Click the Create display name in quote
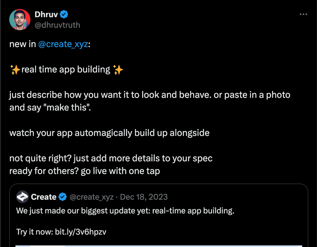Screen dimensions: 317x247 [x=44, y=197]
